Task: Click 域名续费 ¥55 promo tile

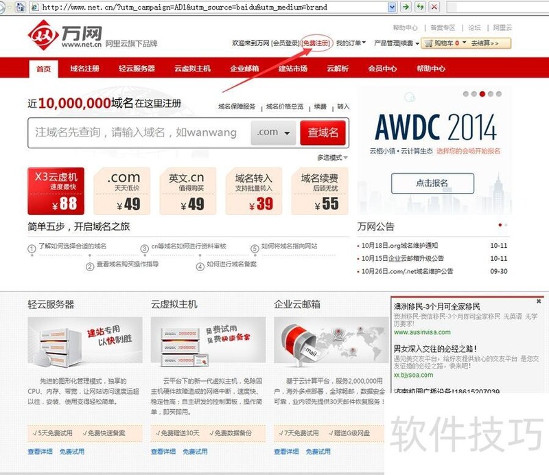Action: coord(320,191)
